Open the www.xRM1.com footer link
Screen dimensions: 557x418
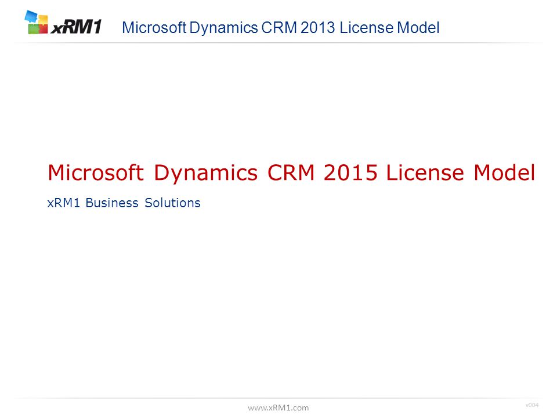pyautogui.click(x=278, y=408)
